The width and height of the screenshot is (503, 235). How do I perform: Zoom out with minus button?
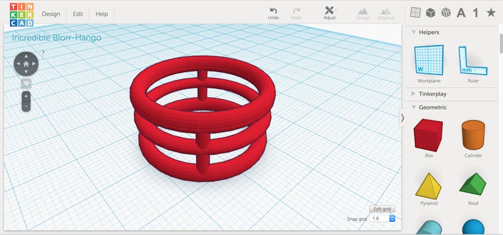tap(26, 107)
